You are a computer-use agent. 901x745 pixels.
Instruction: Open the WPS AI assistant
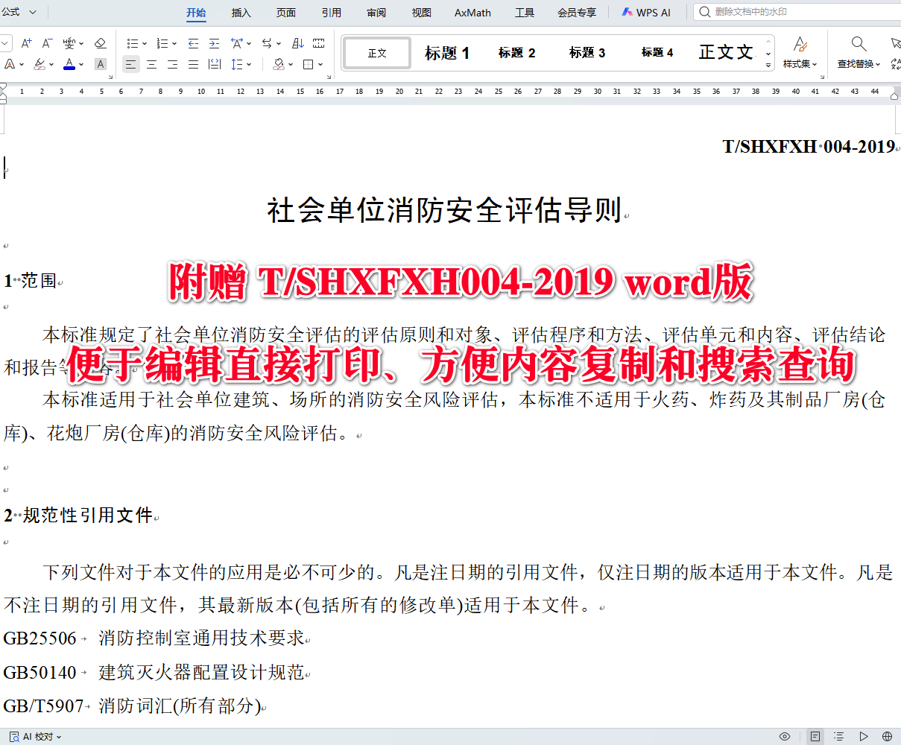[x=645, y=12]
